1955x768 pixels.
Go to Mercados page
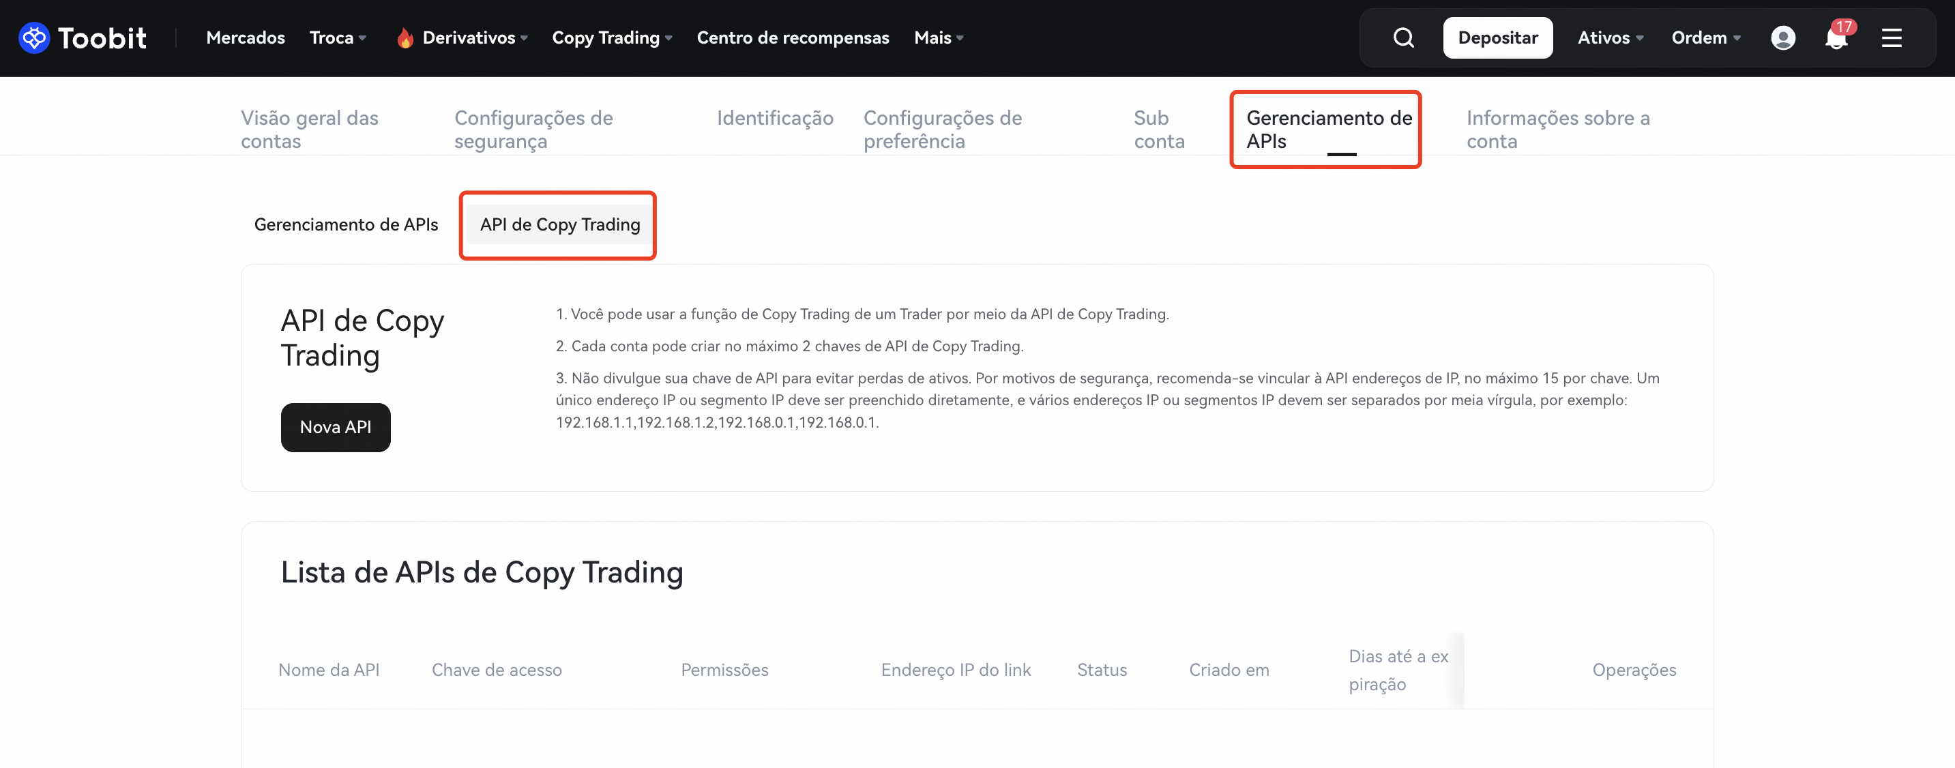pyautogui.click(x=245, y=38)
